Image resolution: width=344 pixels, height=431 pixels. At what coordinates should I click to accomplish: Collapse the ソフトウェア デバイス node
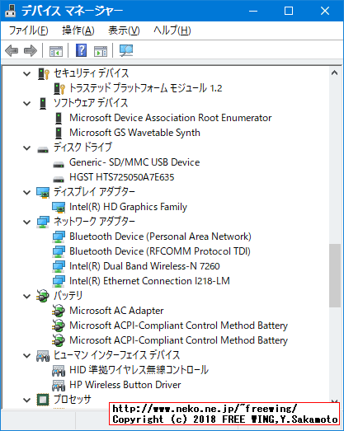pos(27,103)
